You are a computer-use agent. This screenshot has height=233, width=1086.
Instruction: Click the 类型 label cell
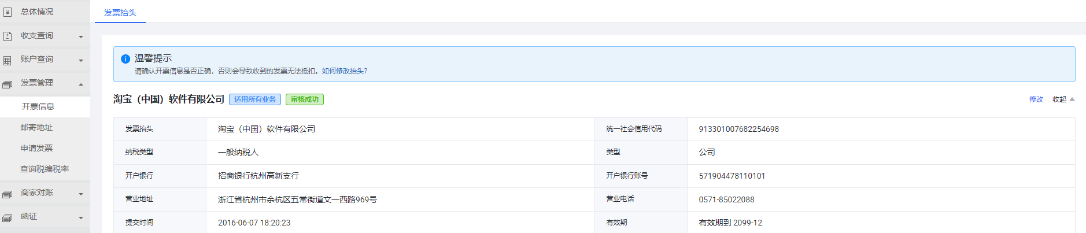coord(641,153)
